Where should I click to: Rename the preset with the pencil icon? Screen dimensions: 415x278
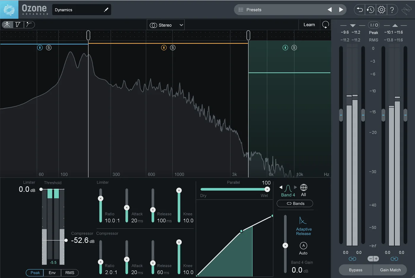click(106, 10)
